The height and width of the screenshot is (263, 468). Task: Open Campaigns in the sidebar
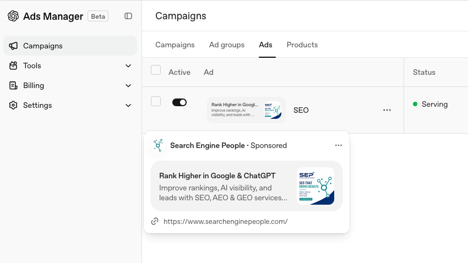tap(70, 46)
